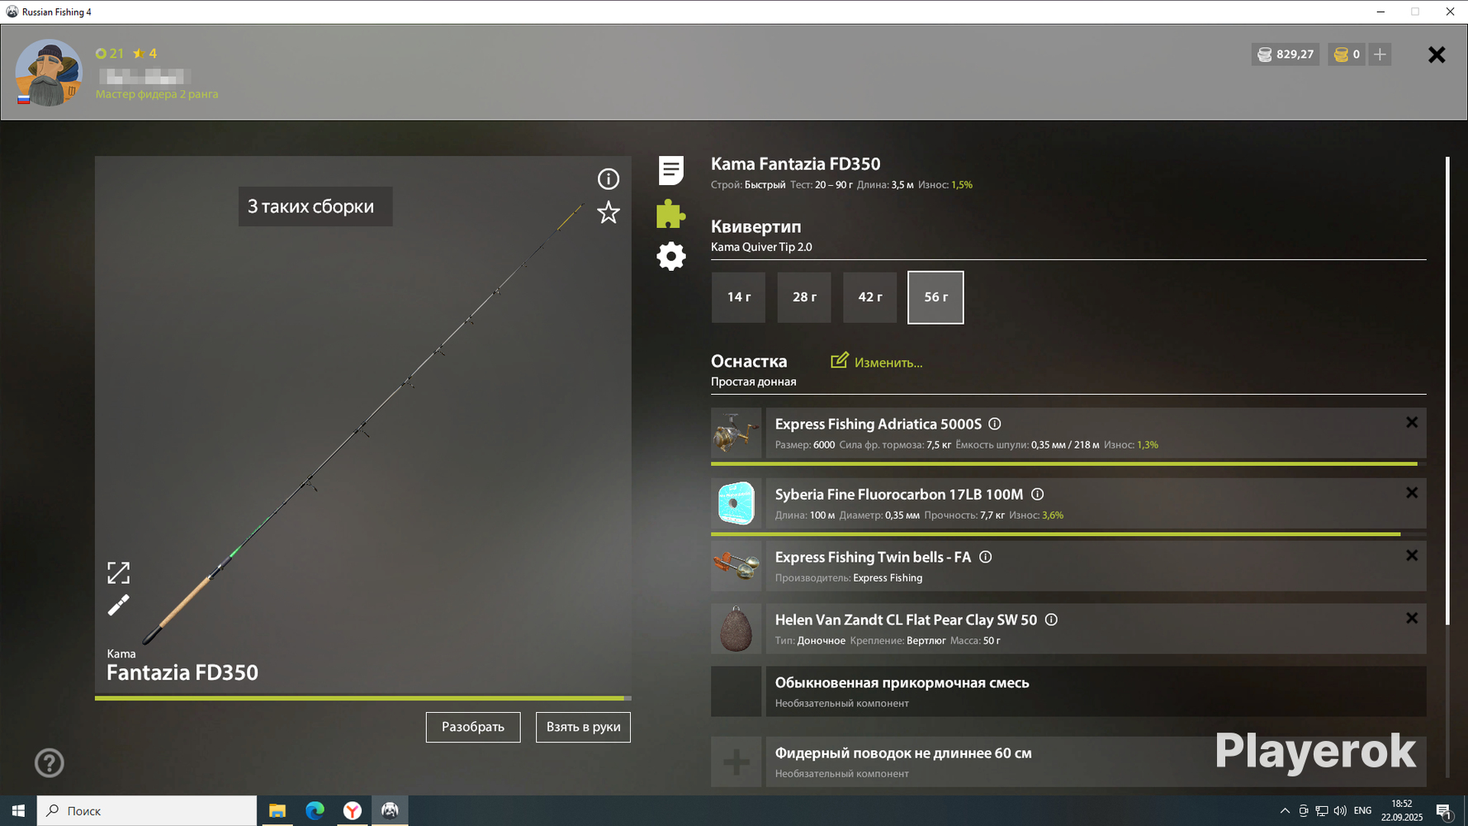Open the Windows notification center
This screenshot has width=1468, height=826.
1444,811
